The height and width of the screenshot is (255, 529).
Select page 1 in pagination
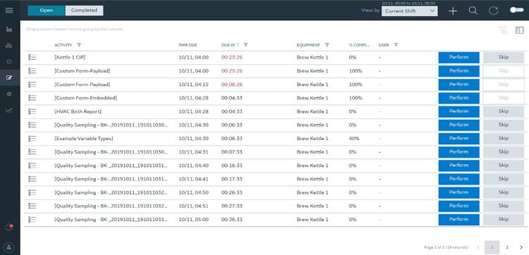[492, 247]
